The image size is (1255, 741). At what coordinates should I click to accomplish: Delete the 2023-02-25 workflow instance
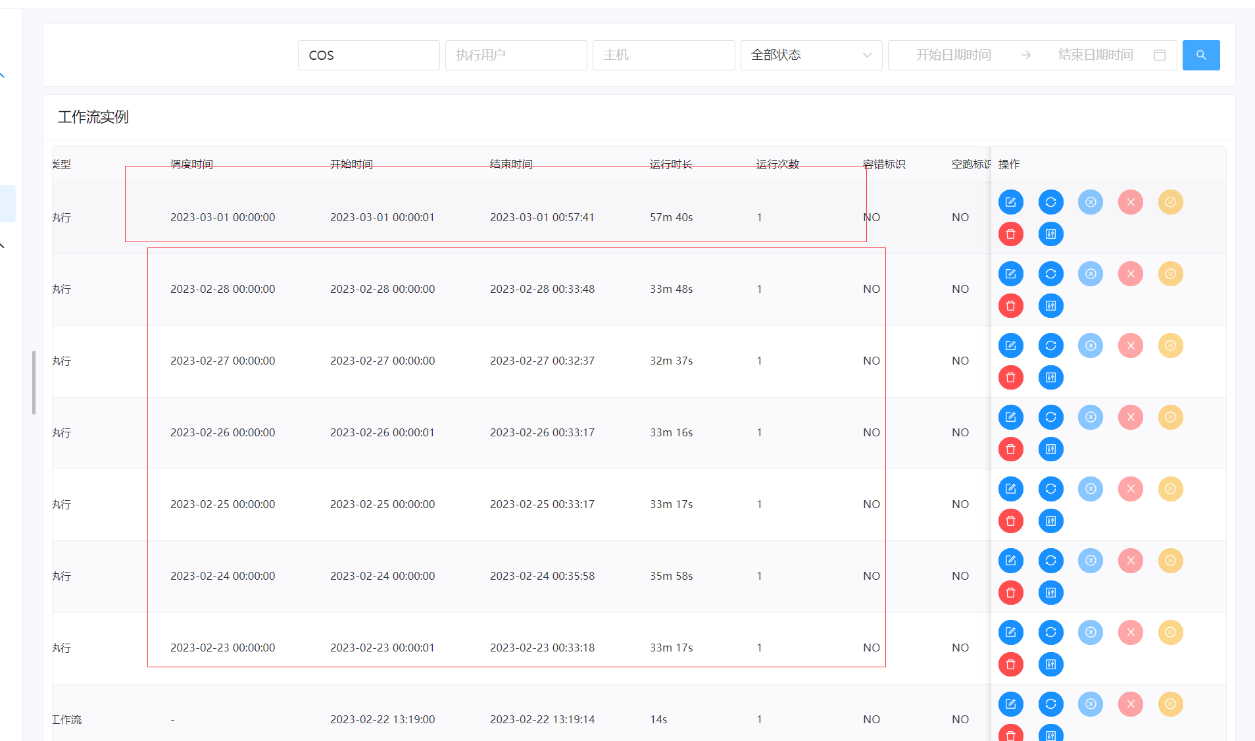click(1010, 521)
